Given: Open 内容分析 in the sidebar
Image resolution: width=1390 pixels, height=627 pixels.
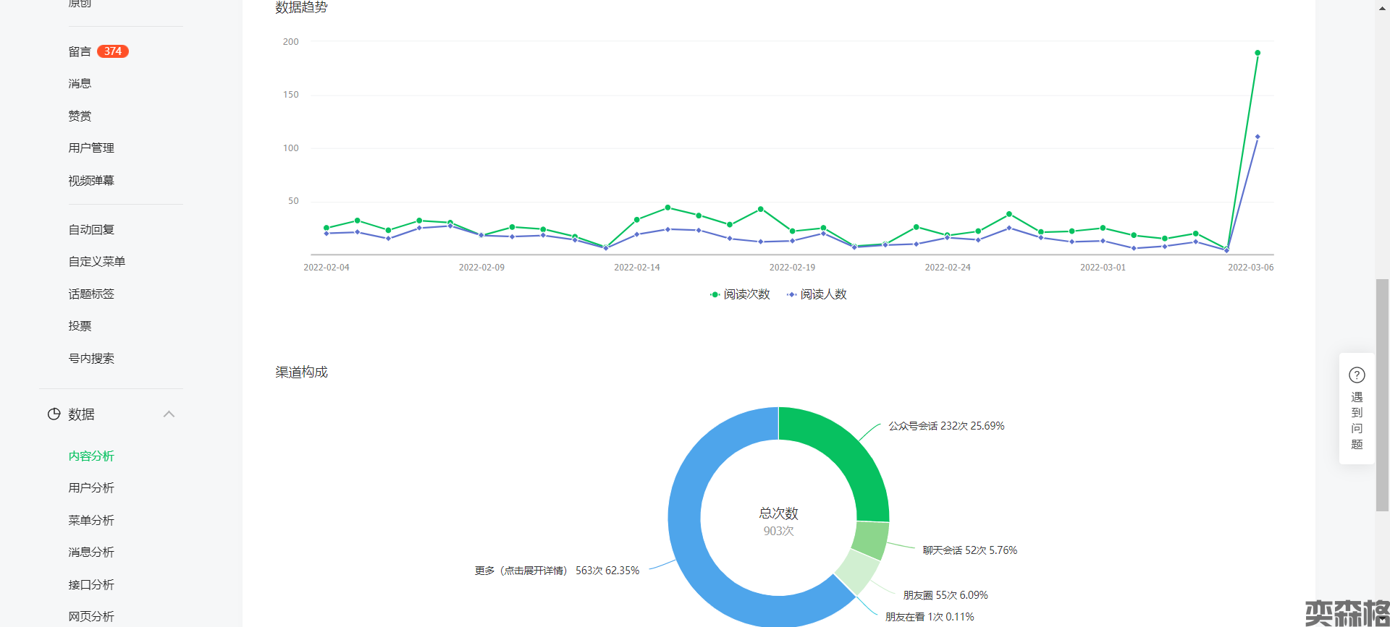Looking at the screenshot, I should (x=91, y=456).
